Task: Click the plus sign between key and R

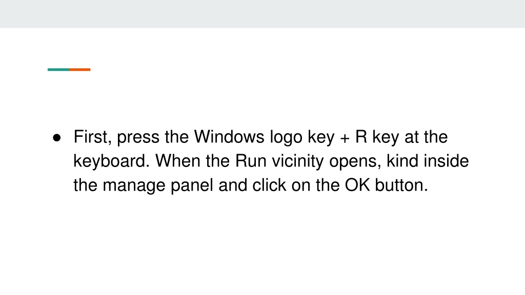Action: [x=345, y=138]
